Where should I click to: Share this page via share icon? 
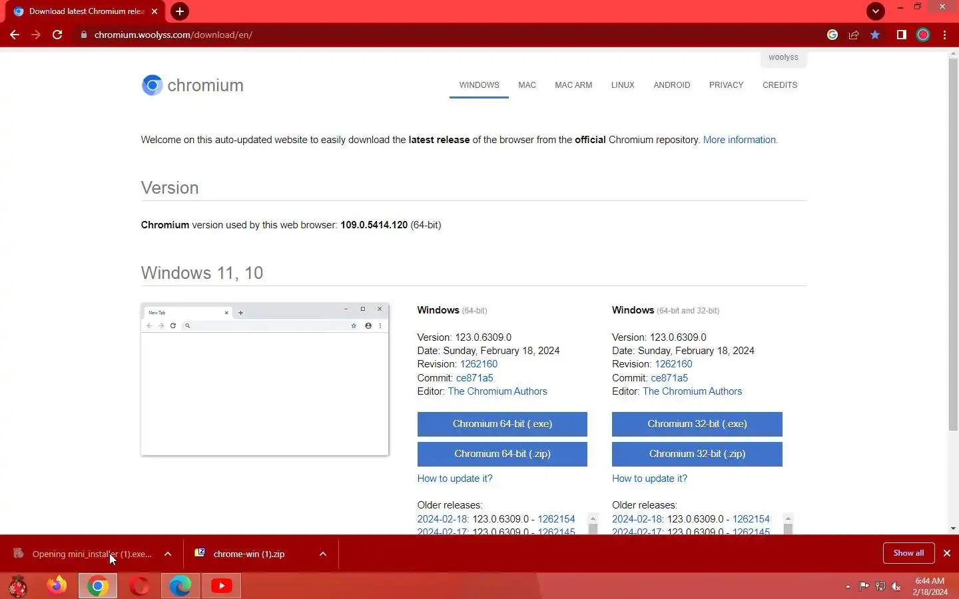pos(854,35)
